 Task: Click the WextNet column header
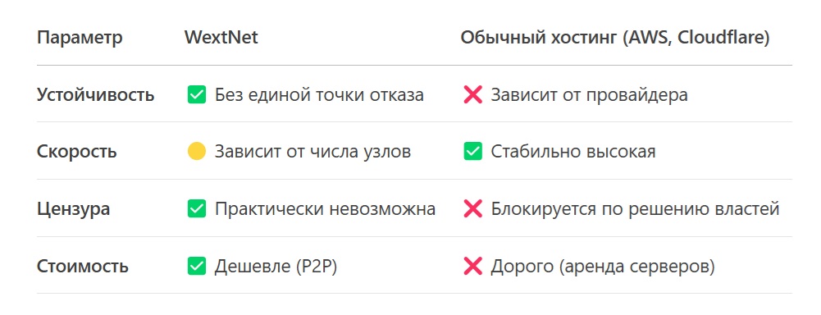pyautogui.click(x=221, y=38)
